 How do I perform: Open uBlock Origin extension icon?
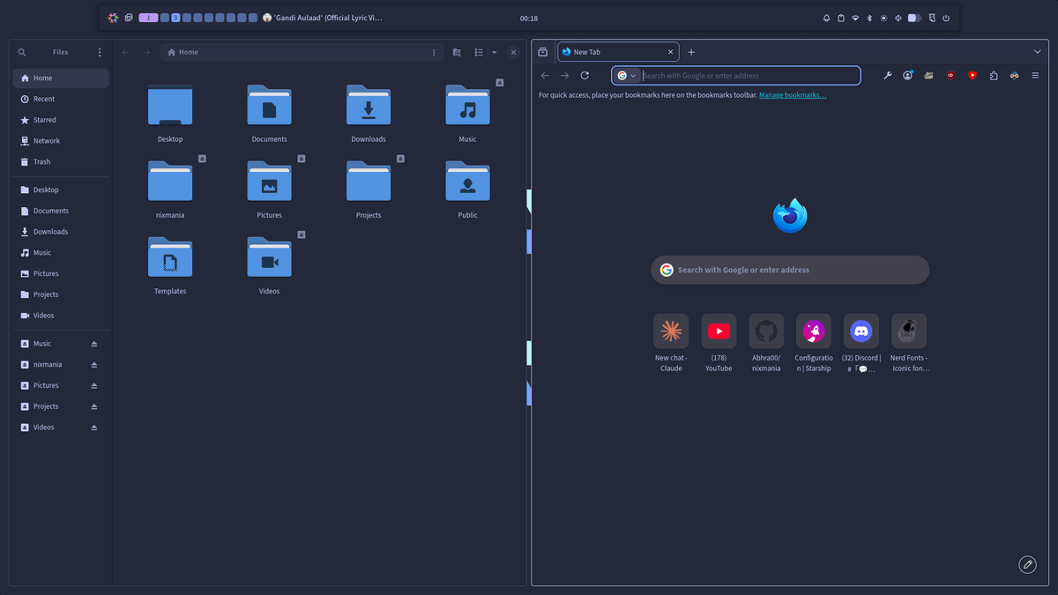pos(950,76)
